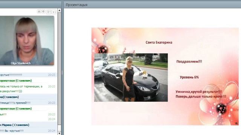The height and width of the screenshot is (135, 241).
Task: Click the warning triangle icon above the webcam
Action: click(x=39, y=11)
